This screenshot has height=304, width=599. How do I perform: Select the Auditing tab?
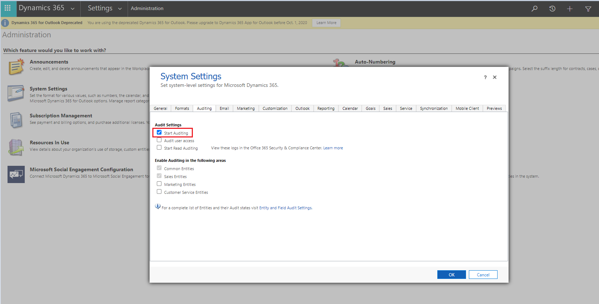click(204, 108)
